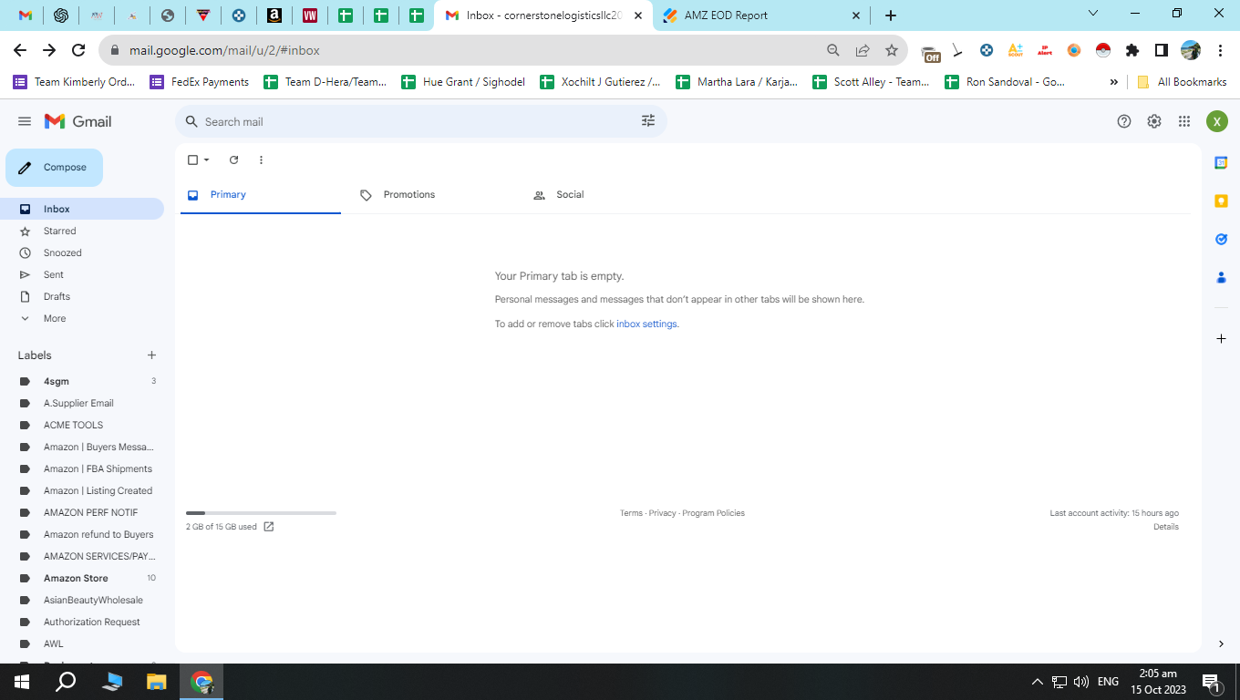The height and width of the screenshot is (700, 1240).
Task: Open the A.Supplier Email label
Action: click(x=82, y=403)
